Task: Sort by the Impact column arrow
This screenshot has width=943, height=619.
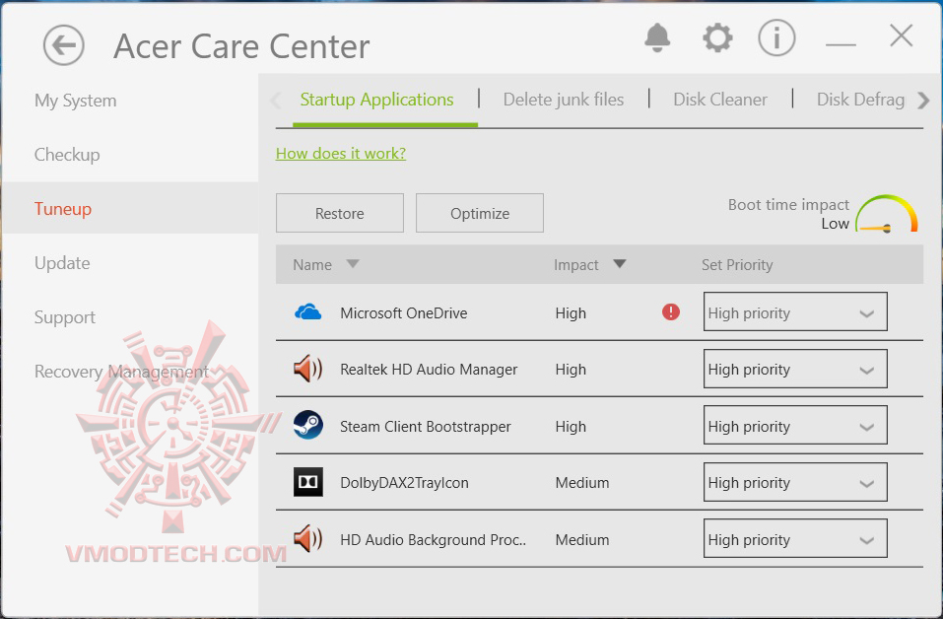Action: [620, 264]
